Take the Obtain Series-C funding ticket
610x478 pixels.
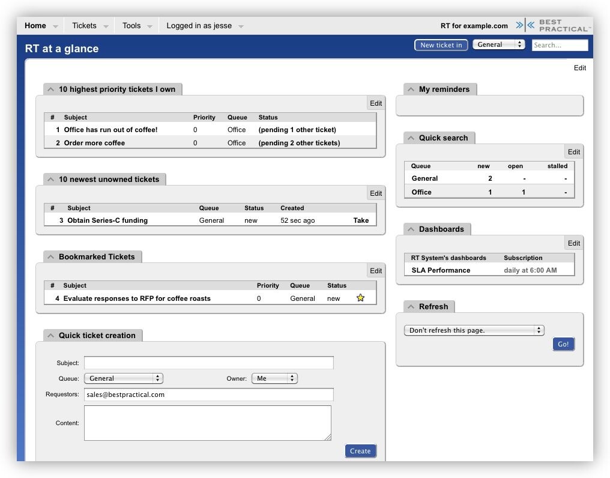(x=361, y=220)
